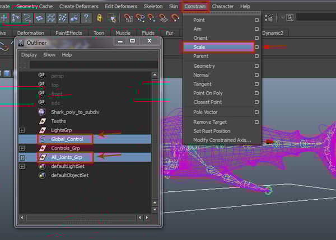
Task: Click the question mark help icon in toolbar
Action: [x=86, y=18]
